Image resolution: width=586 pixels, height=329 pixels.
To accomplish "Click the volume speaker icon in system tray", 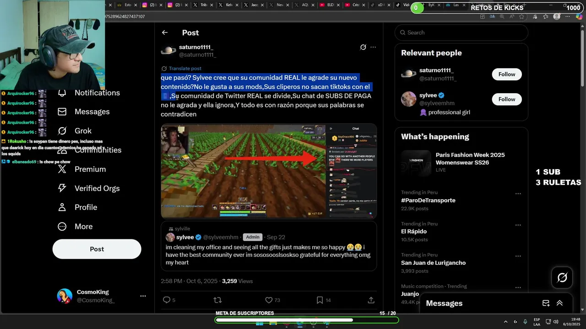I will [x=555, y=322].
